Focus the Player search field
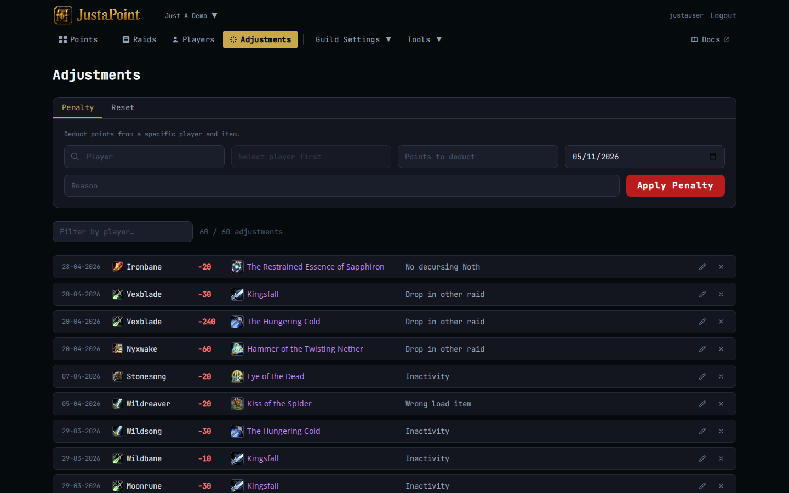The image size is (789, 493). (x=144, y=157)
